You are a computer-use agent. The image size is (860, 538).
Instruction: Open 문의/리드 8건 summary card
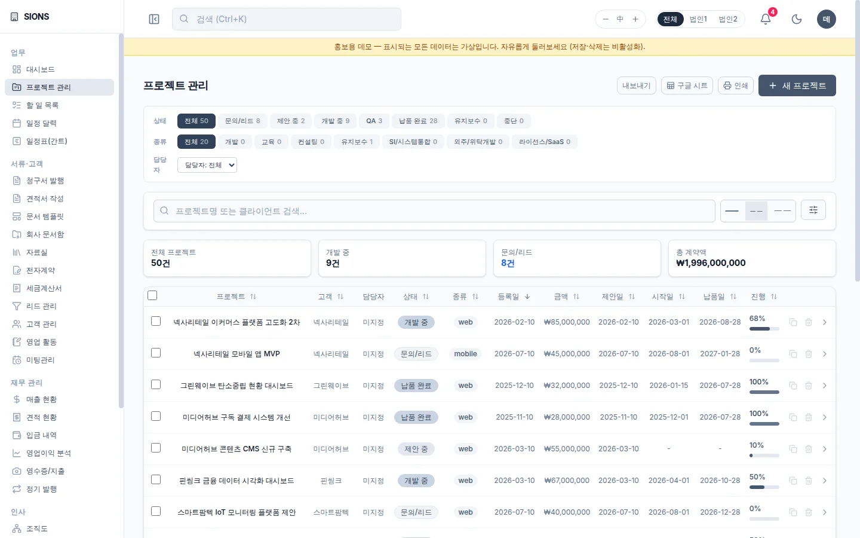[x=577, y=258]
